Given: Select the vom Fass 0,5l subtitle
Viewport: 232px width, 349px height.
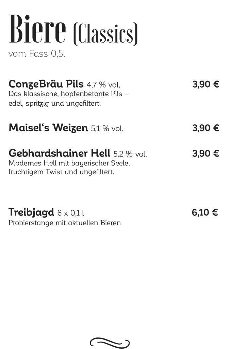Looking at the screenshot, I should point(37,54).
